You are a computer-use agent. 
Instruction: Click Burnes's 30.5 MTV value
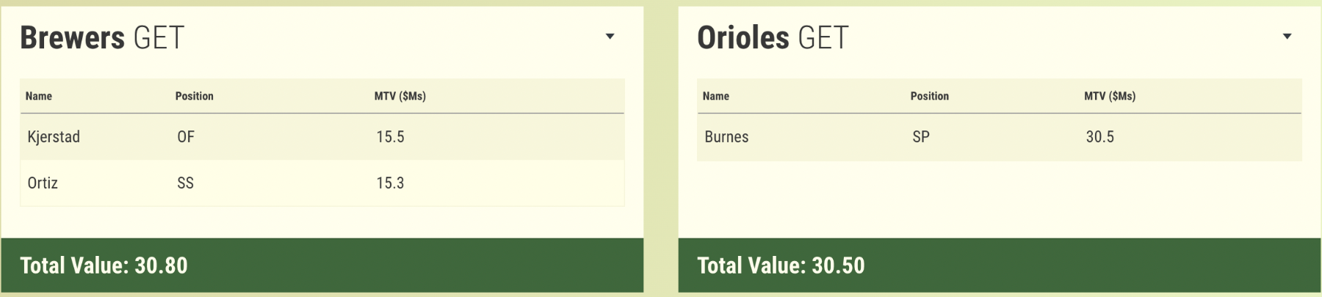[1099, 137]
